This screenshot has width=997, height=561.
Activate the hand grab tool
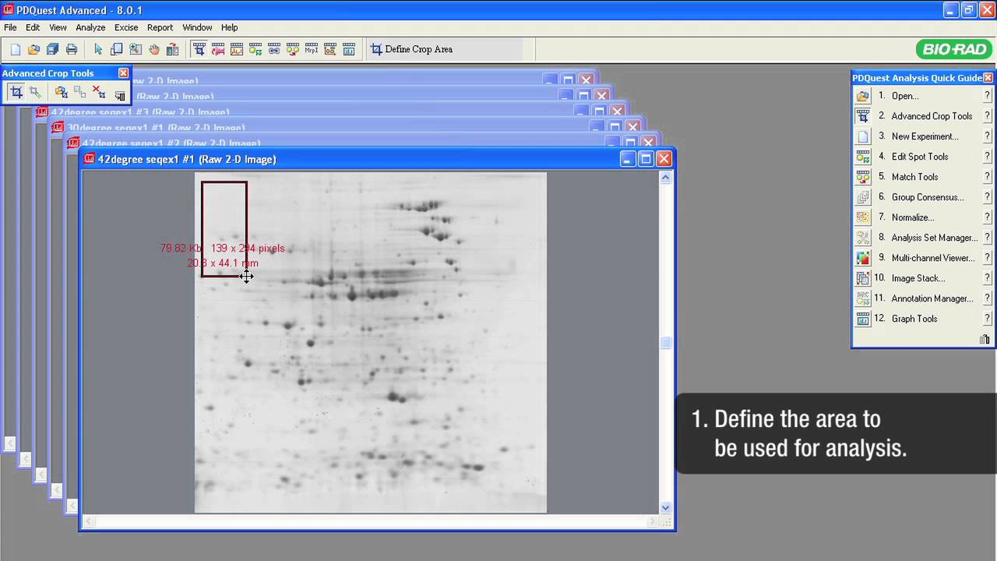154,49
